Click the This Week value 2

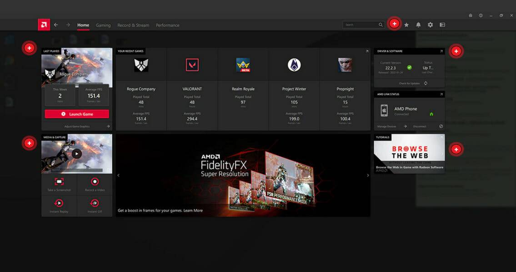(60, 96)
